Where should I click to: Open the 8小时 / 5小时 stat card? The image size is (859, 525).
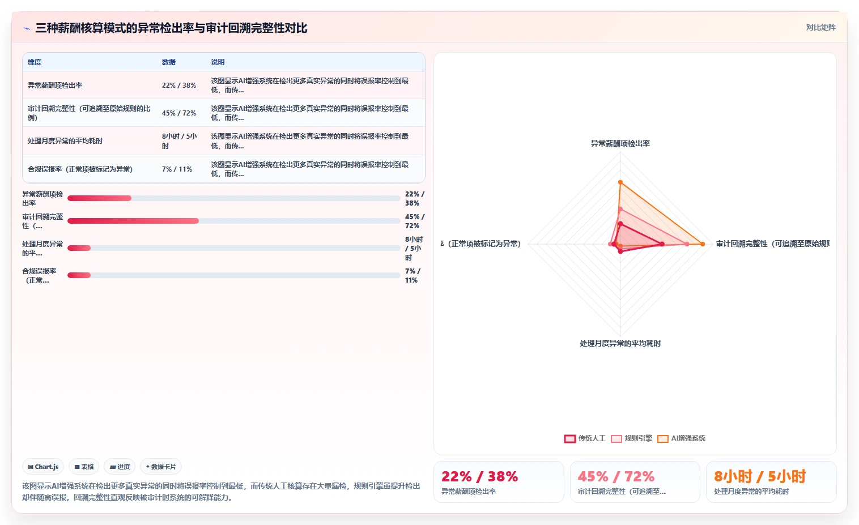pos(771,482)
